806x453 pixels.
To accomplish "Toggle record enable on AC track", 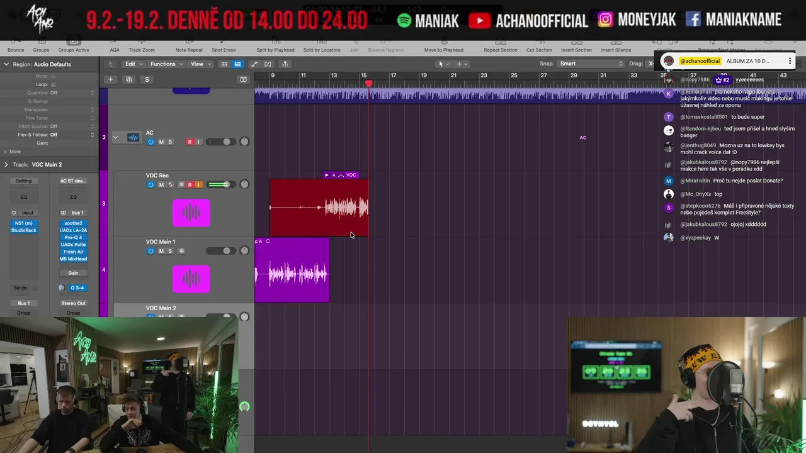I will pos(190,142).
